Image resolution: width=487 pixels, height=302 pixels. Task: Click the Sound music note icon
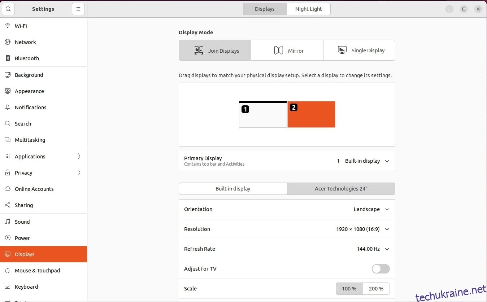coord(8,222)
